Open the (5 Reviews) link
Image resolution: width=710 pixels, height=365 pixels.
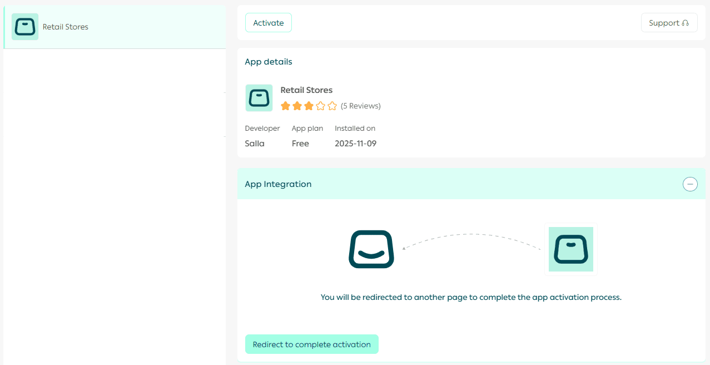pos(361,106)
